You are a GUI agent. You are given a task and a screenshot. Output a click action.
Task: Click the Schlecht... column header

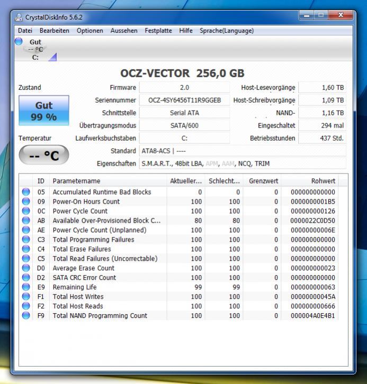point(224,181)
